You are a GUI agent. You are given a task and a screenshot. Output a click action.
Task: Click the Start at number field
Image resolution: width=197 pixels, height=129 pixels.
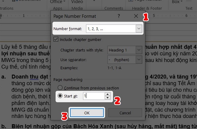point(94,96)
